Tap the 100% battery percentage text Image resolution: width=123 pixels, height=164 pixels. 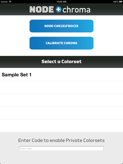(116, 2)
